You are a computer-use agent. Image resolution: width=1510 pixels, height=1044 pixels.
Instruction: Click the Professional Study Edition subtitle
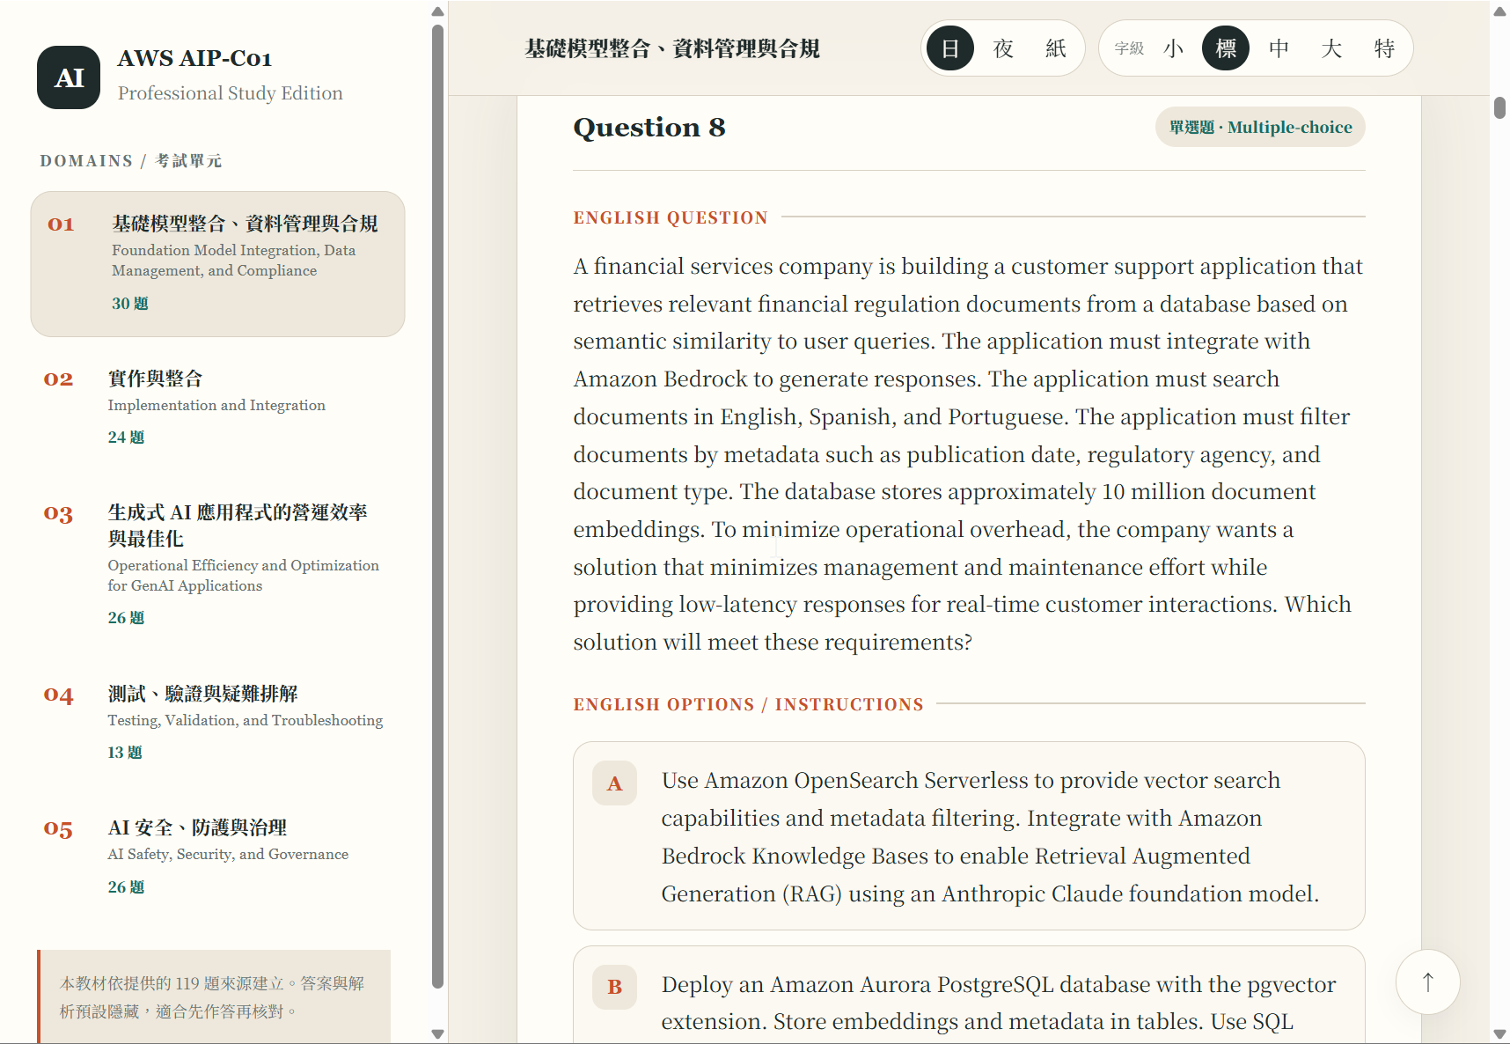pyautogui.click(x=231, y=93)
